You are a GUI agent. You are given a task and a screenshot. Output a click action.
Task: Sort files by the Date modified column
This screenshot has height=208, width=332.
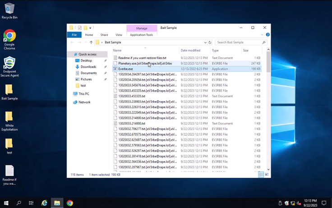click(190, 51)
